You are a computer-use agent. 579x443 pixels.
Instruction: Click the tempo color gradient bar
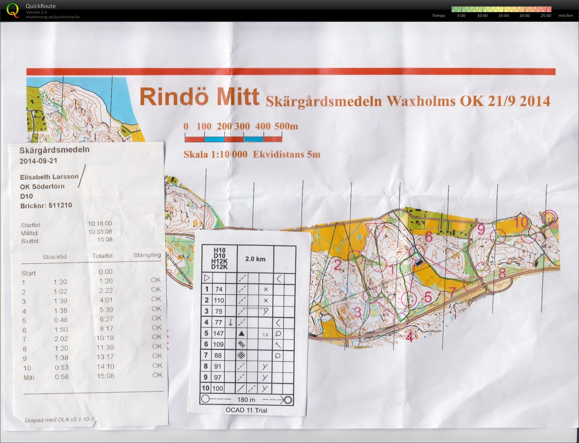point(501,9)
